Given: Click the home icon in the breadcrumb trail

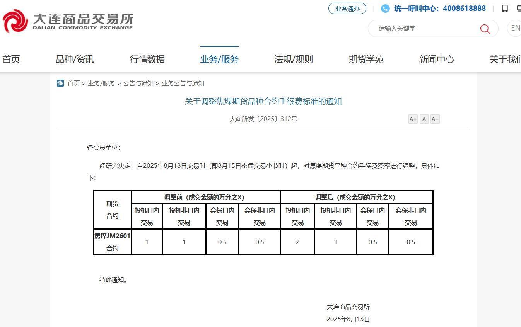Looking at the screenshot, I should click(x=60, y=83).
